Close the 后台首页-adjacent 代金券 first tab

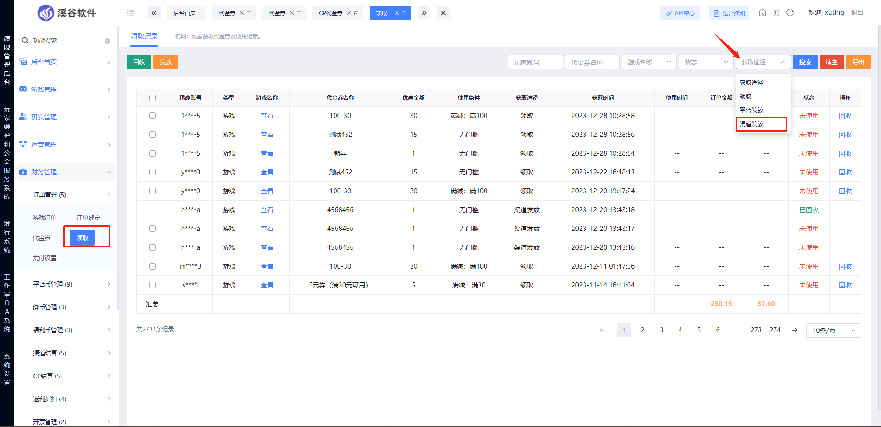[x=242, y=13]
